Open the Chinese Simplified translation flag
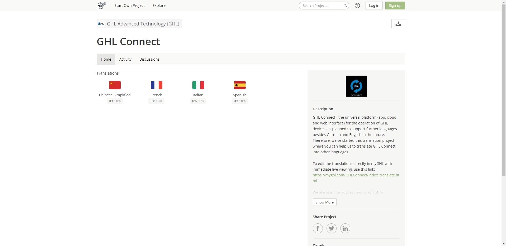 [115, 85]
